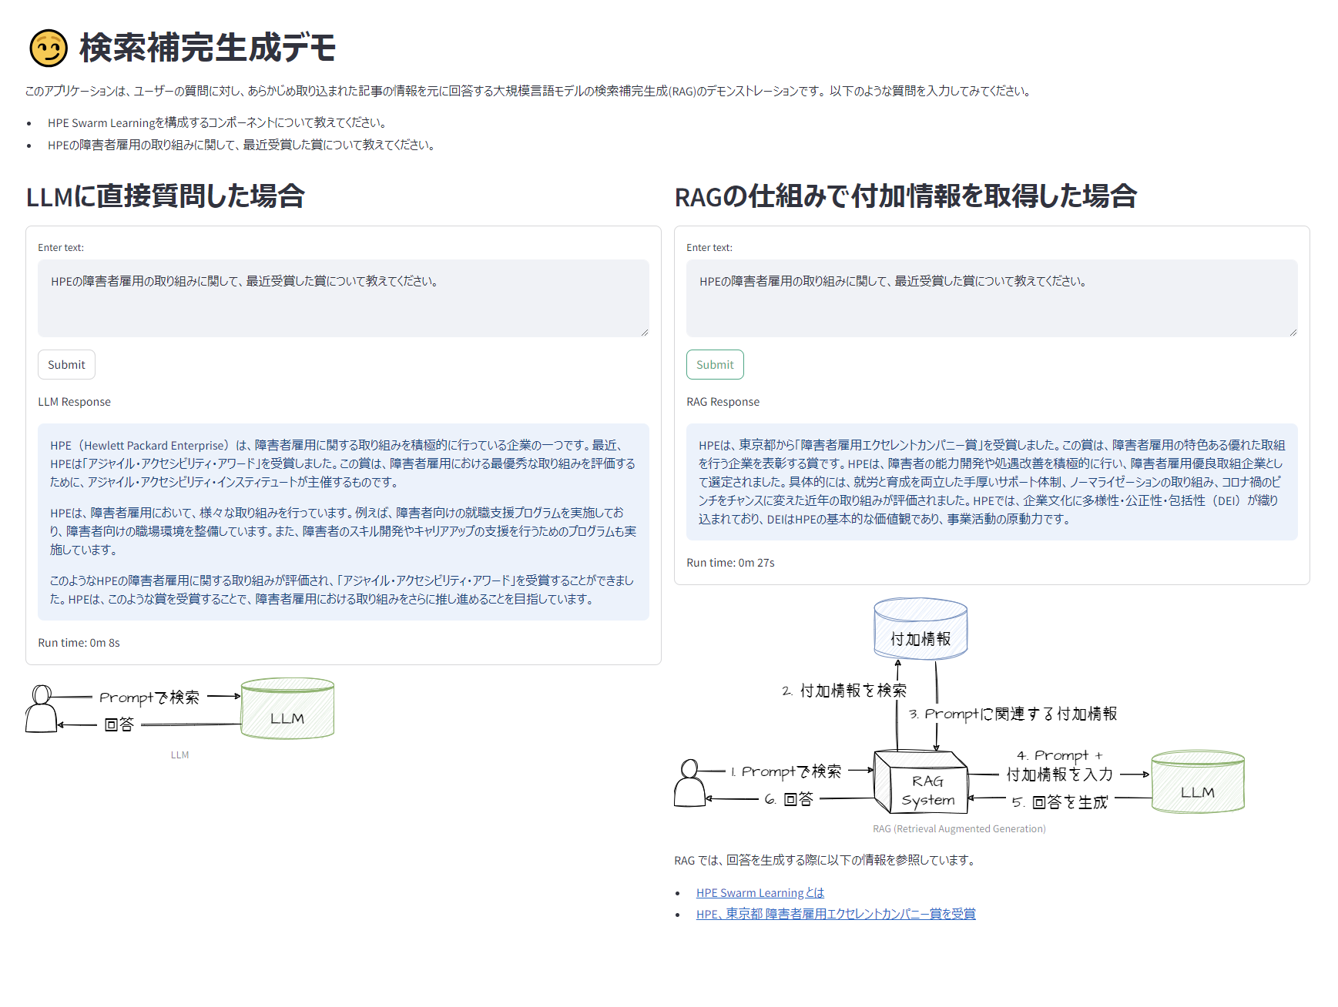Screen dimensions: 1338x1007
Task: Open the 東京都 障害者雇用エクセレントカンパニー賞 link
Action: 836,914
